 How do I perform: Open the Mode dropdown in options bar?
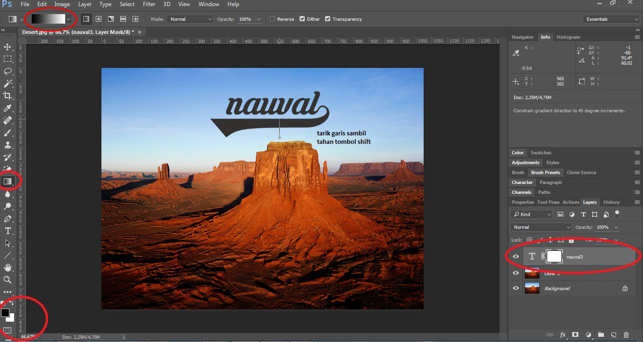pyautogui.click(x=190, y=19)
